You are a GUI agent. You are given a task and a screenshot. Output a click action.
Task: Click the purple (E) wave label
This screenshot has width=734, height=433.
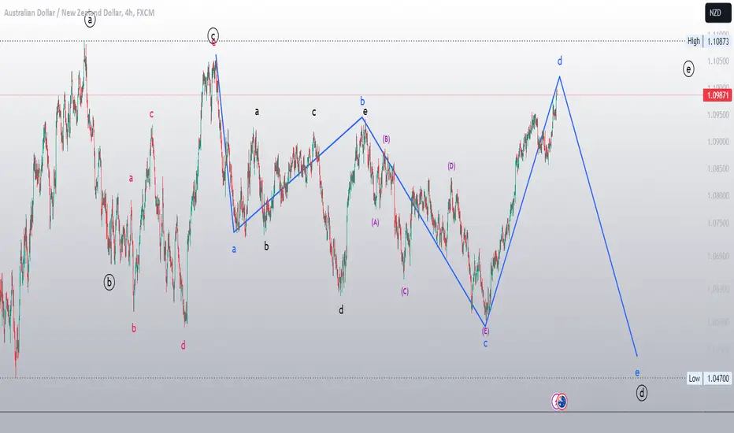point(485,331)
